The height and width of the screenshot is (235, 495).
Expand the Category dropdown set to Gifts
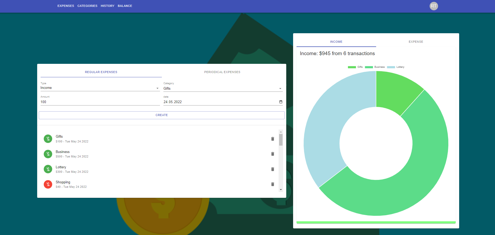click(x=223, y=89)
